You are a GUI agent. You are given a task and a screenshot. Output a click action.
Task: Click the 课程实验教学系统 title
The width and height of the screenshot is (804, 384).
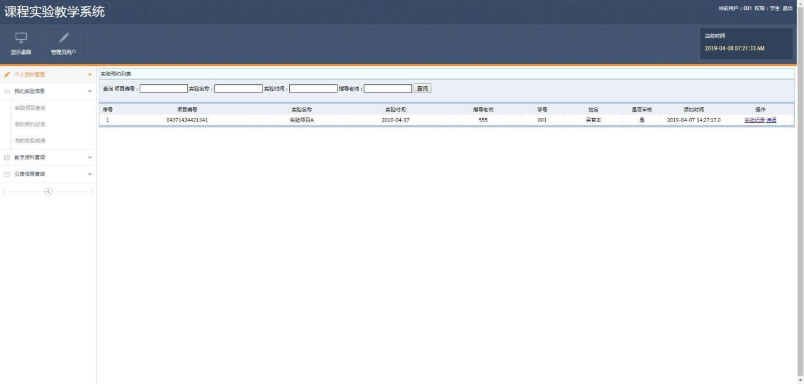[55, 11]
